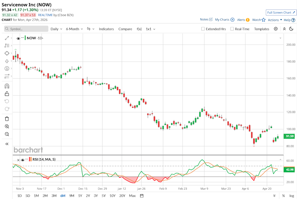Open the annotations list tool
This screenshot has width=297, height=199.
7,45
